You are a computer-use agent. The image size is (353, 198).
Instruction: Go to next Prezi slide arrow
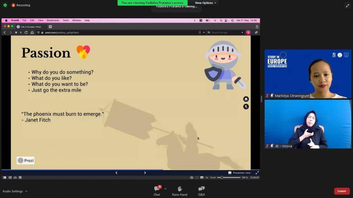[145, 173]
